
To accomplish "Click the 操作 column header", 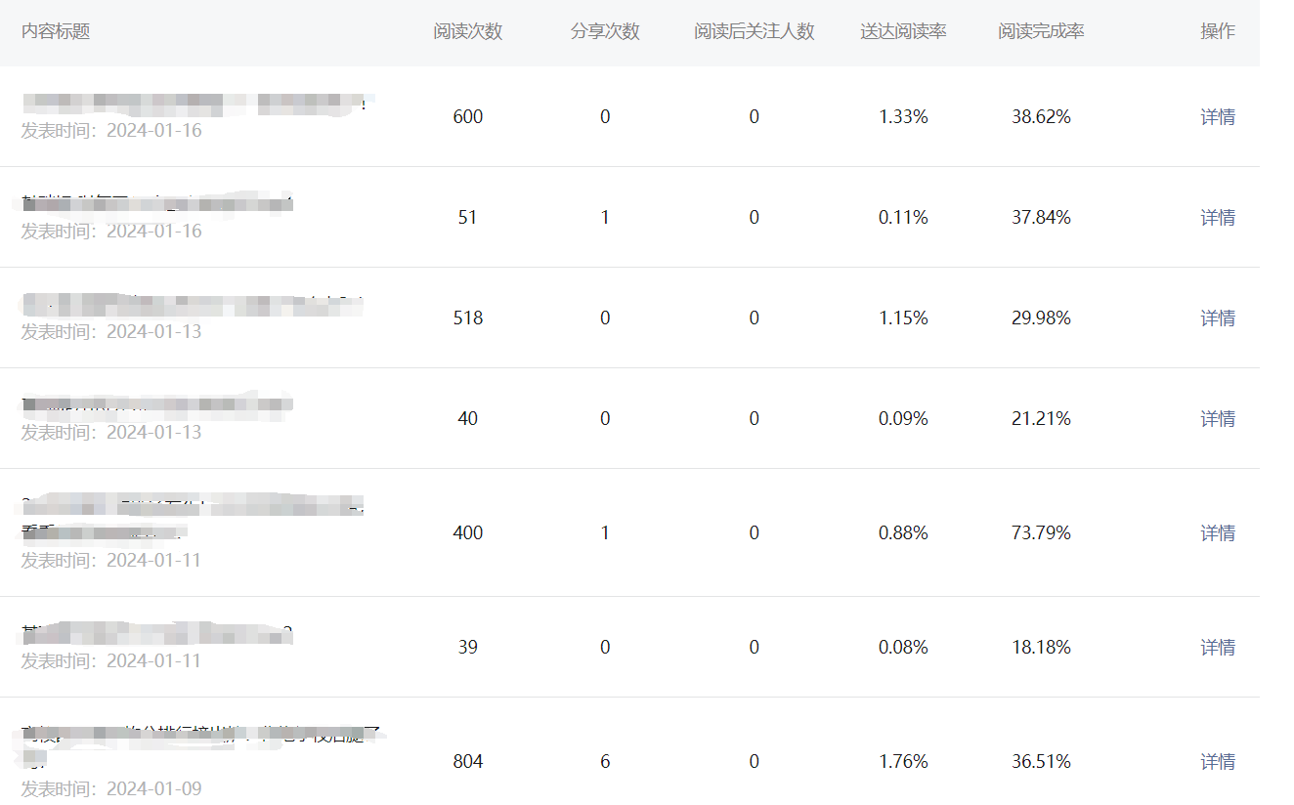I will tap(1218, 31).
